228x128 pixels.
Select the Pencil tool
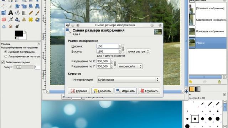[31, 13]
